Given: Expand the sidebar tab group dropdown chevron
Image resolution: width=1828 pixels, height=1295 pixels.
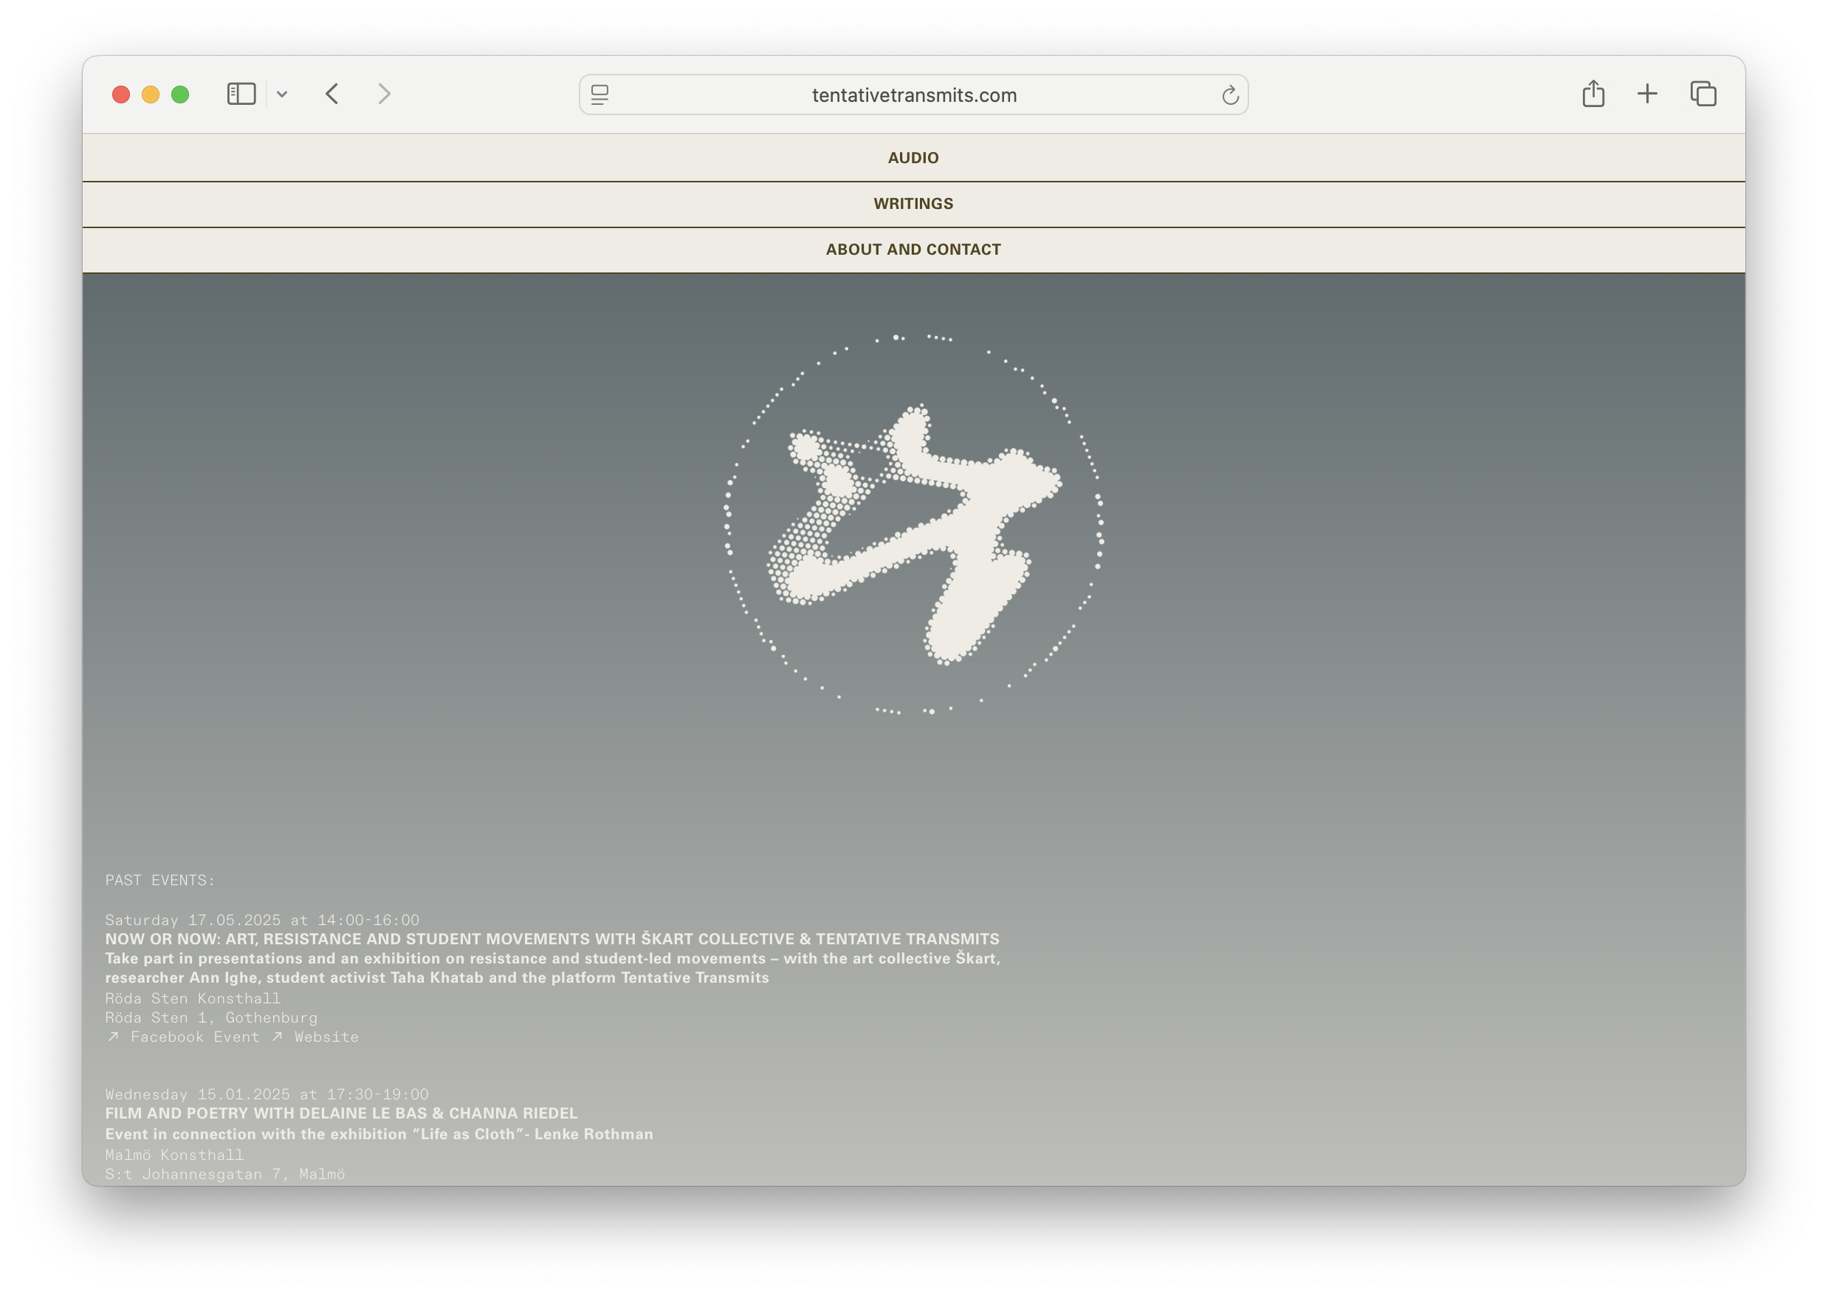Looking at the screenshot, I should coord(282,94).
